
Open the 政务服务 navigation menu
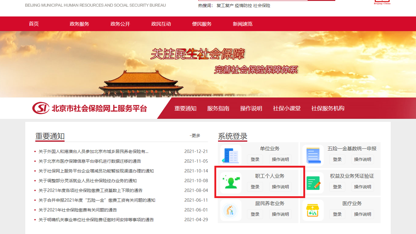click(x=79, y=24)
